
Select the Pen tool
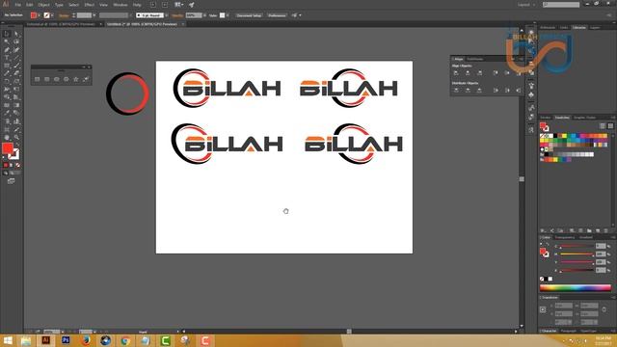click(7, 50)
